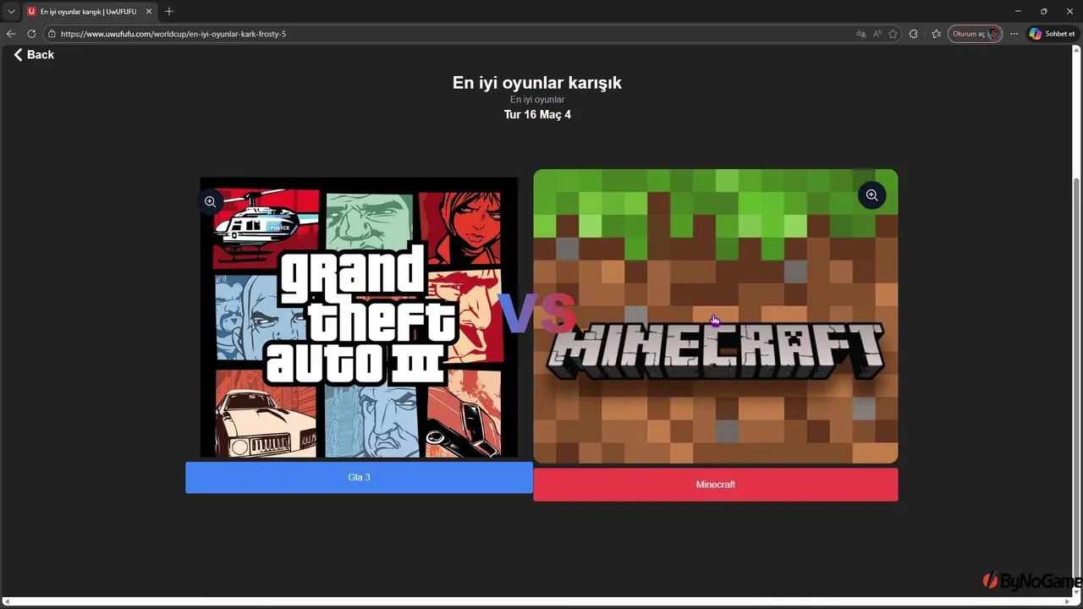Add page to favorites with star icon

tap(893, 34)
